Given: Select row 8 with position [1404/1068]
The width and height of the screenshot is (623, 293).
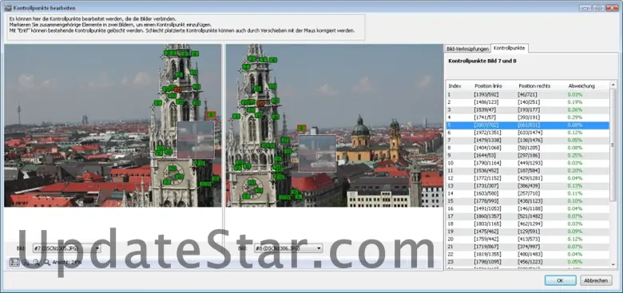Looking at the screenshot, I should (x=528, y=148).
